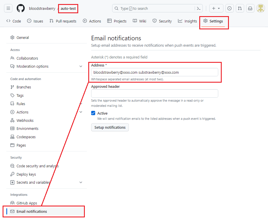Click the Setup notifications button
Screen dimensions: 268x222
(110, 127)
